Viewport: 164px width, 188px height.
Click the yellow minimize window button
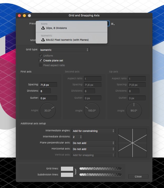click(x=24, y=16)
